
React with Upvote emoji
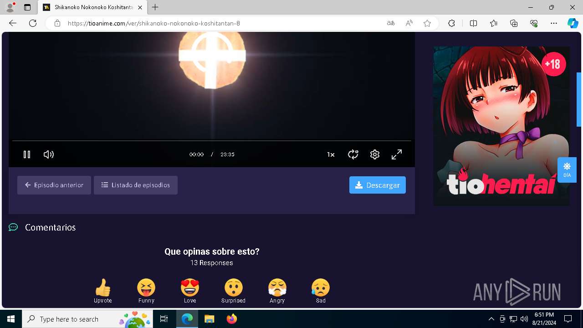pos(103,291)
